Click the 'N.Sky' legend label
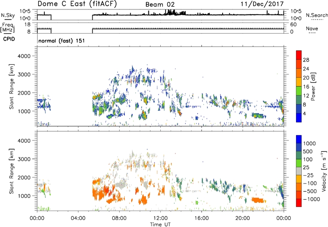Image resolution: width=328 pixels, height=227 pixels. [x=8, y=15]
